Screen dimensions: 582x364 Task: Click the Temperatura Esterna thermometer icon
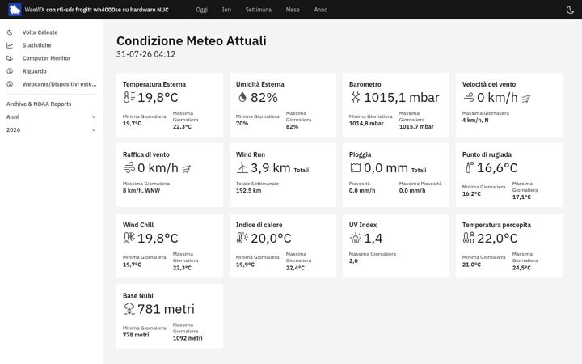[129, 97]
